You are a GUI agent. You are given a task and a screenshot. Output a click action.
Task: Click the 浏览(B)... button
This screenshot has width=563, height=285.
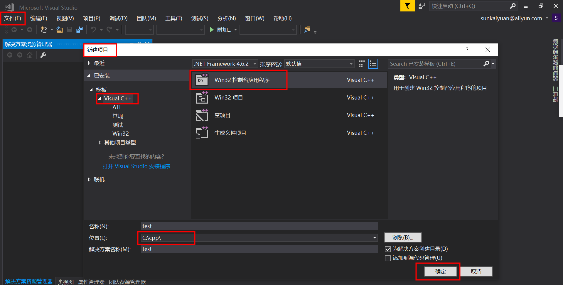pyautogui.click(x=403, y=237)
